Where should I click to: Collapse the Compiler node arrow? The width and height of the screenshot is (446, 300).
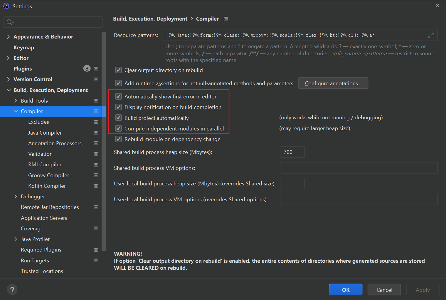[16, 111]
